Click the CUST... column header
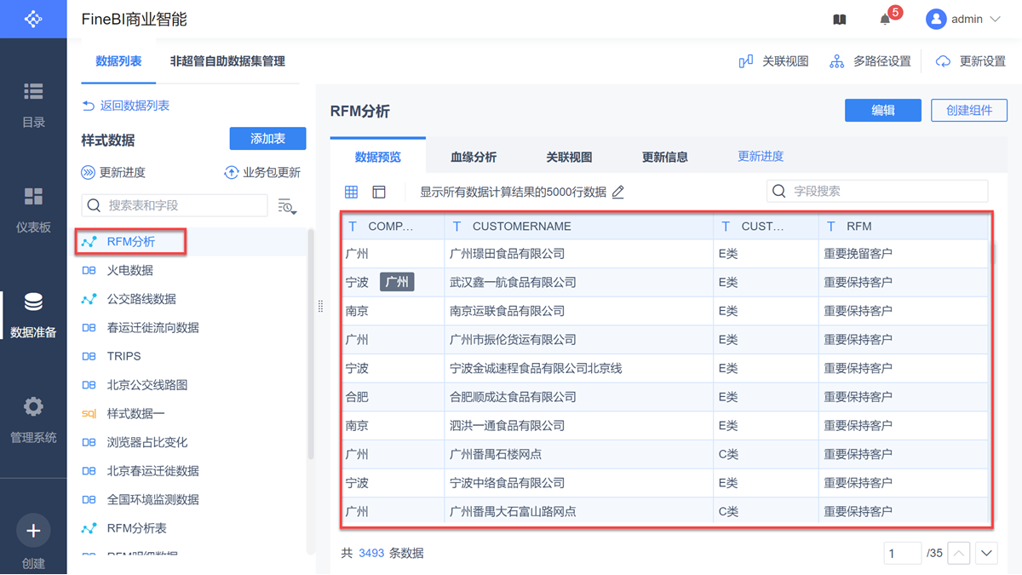Viewport: 1022px width, 575px height. click(x=766, y=227)
